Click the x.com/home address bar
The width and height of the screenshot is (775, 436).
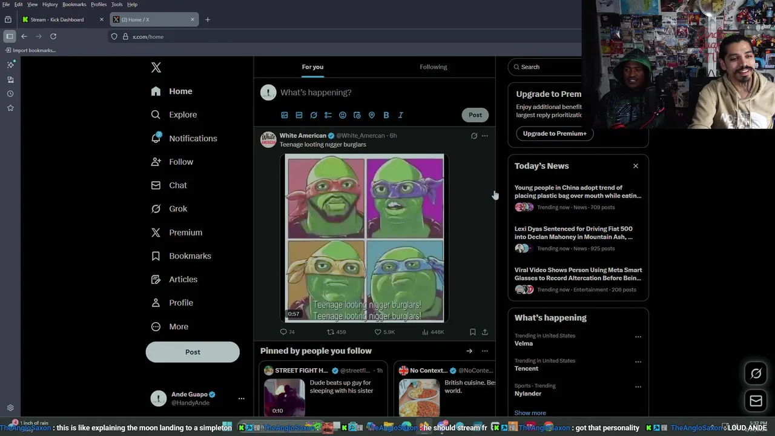click(345, 36)
